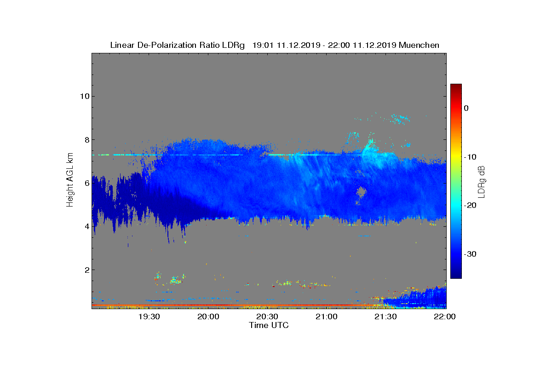
Task: Click the colorbar value '-20'
Action: (x=469, y=205)
